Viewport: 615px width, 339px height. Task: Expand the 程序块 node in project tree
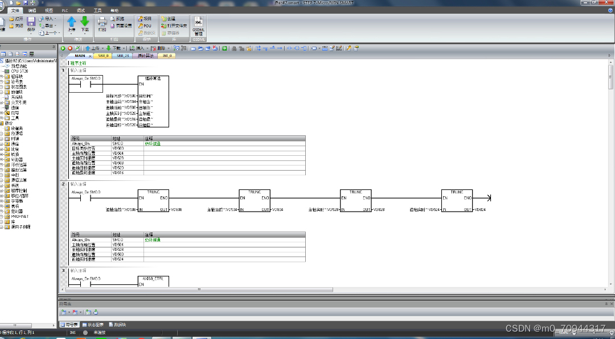pyautogui.click(x=2, y=76)
